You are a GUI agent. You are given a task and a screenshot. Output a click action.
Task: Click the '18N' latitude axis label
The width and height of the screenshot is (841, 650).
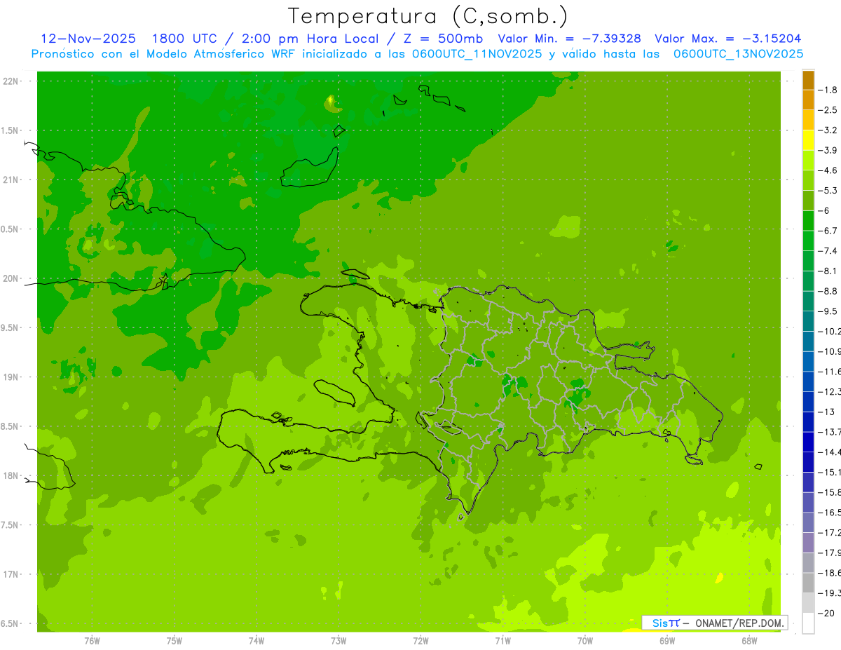(11, 475)
